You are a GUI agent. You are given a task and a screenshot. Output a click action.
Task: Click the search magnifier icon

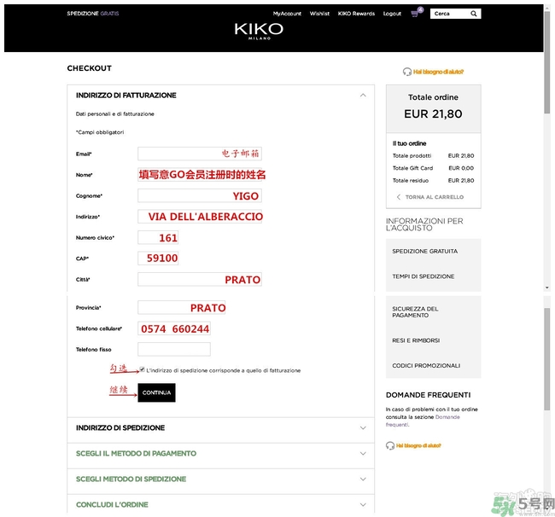[x=473, y=14]
